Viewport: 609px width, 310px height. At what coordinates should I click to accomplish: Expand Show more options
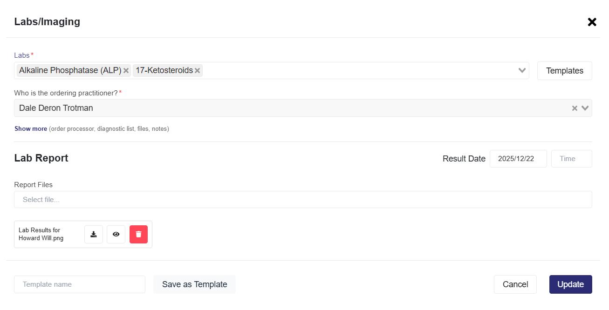(31, 129)
